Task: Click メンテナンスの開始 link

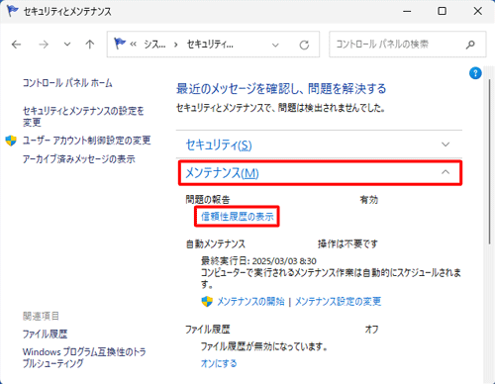Action: pyautogui.click(x=250, y=301)
